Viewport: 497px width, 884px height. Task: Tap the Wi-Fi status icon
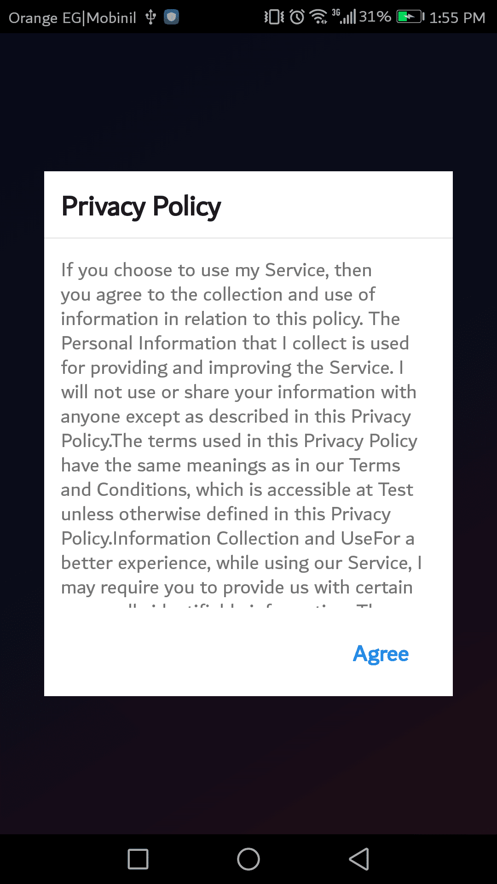click(x=318, y=17)
